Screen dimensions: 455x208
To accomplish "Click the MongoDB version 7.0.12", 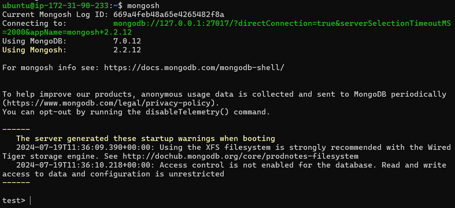I will [x=127, y=41].
